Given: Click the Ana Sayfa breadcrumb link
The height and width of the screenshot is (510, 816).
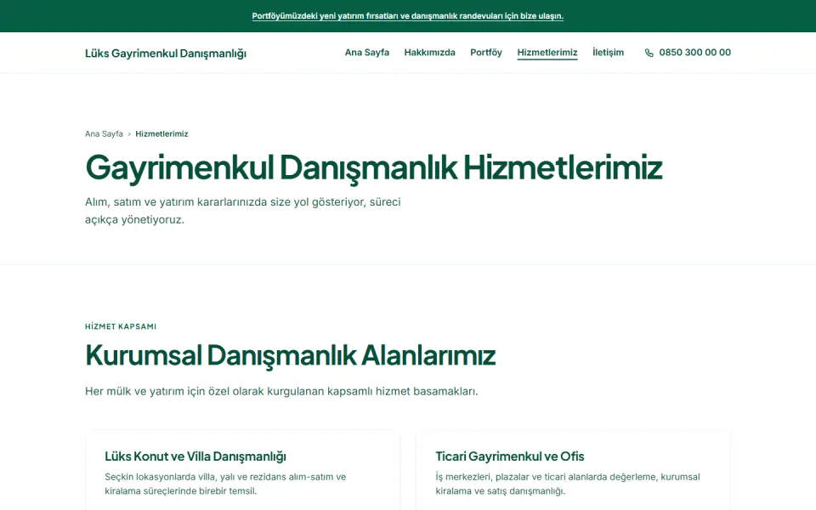Looking at the screenshot, I should coord(104,133).
